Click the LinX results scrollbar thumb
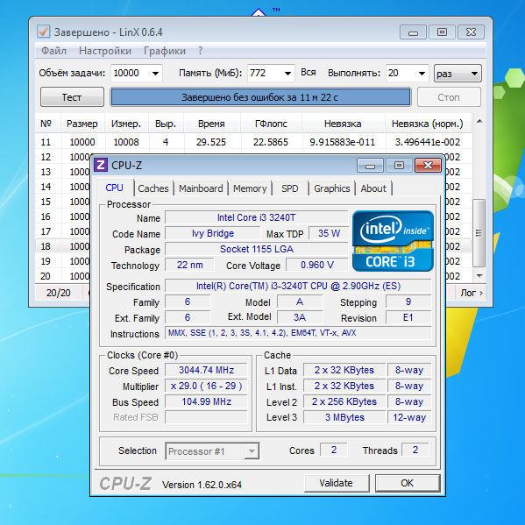This screenshot has width=525, height=525. click(x=479, y=233)
